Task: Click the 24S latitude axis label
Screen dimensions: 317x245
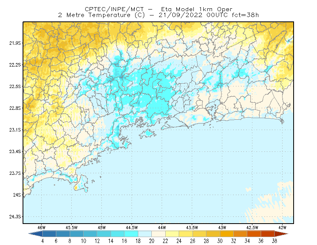Action: tap(17, 195)
